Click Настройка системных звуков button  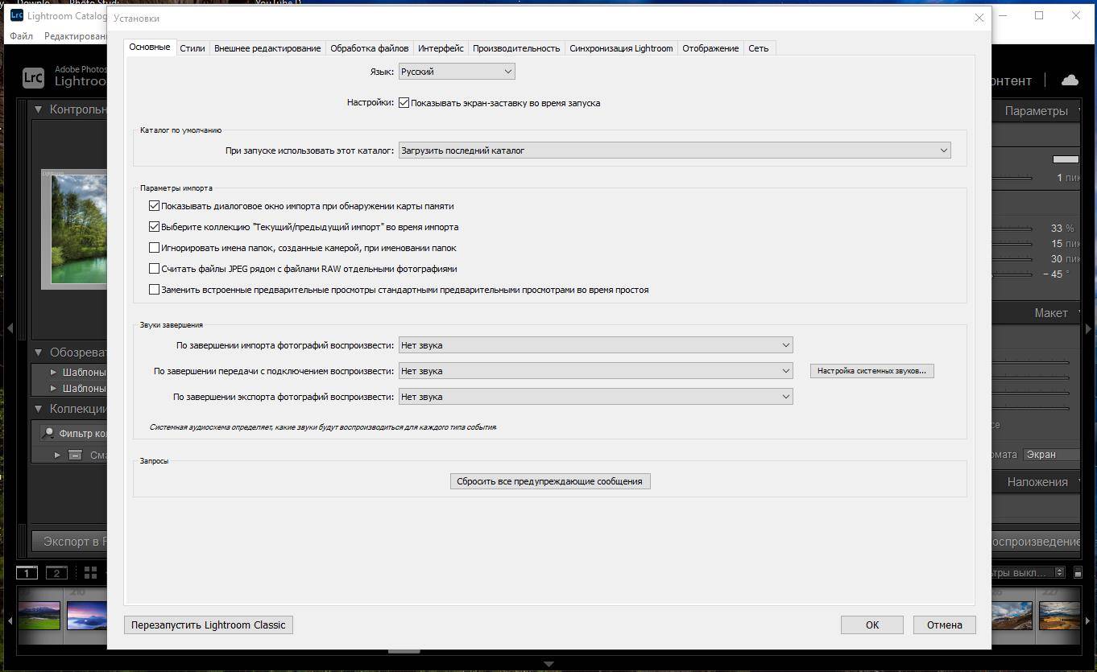click(x=872, y=371)
